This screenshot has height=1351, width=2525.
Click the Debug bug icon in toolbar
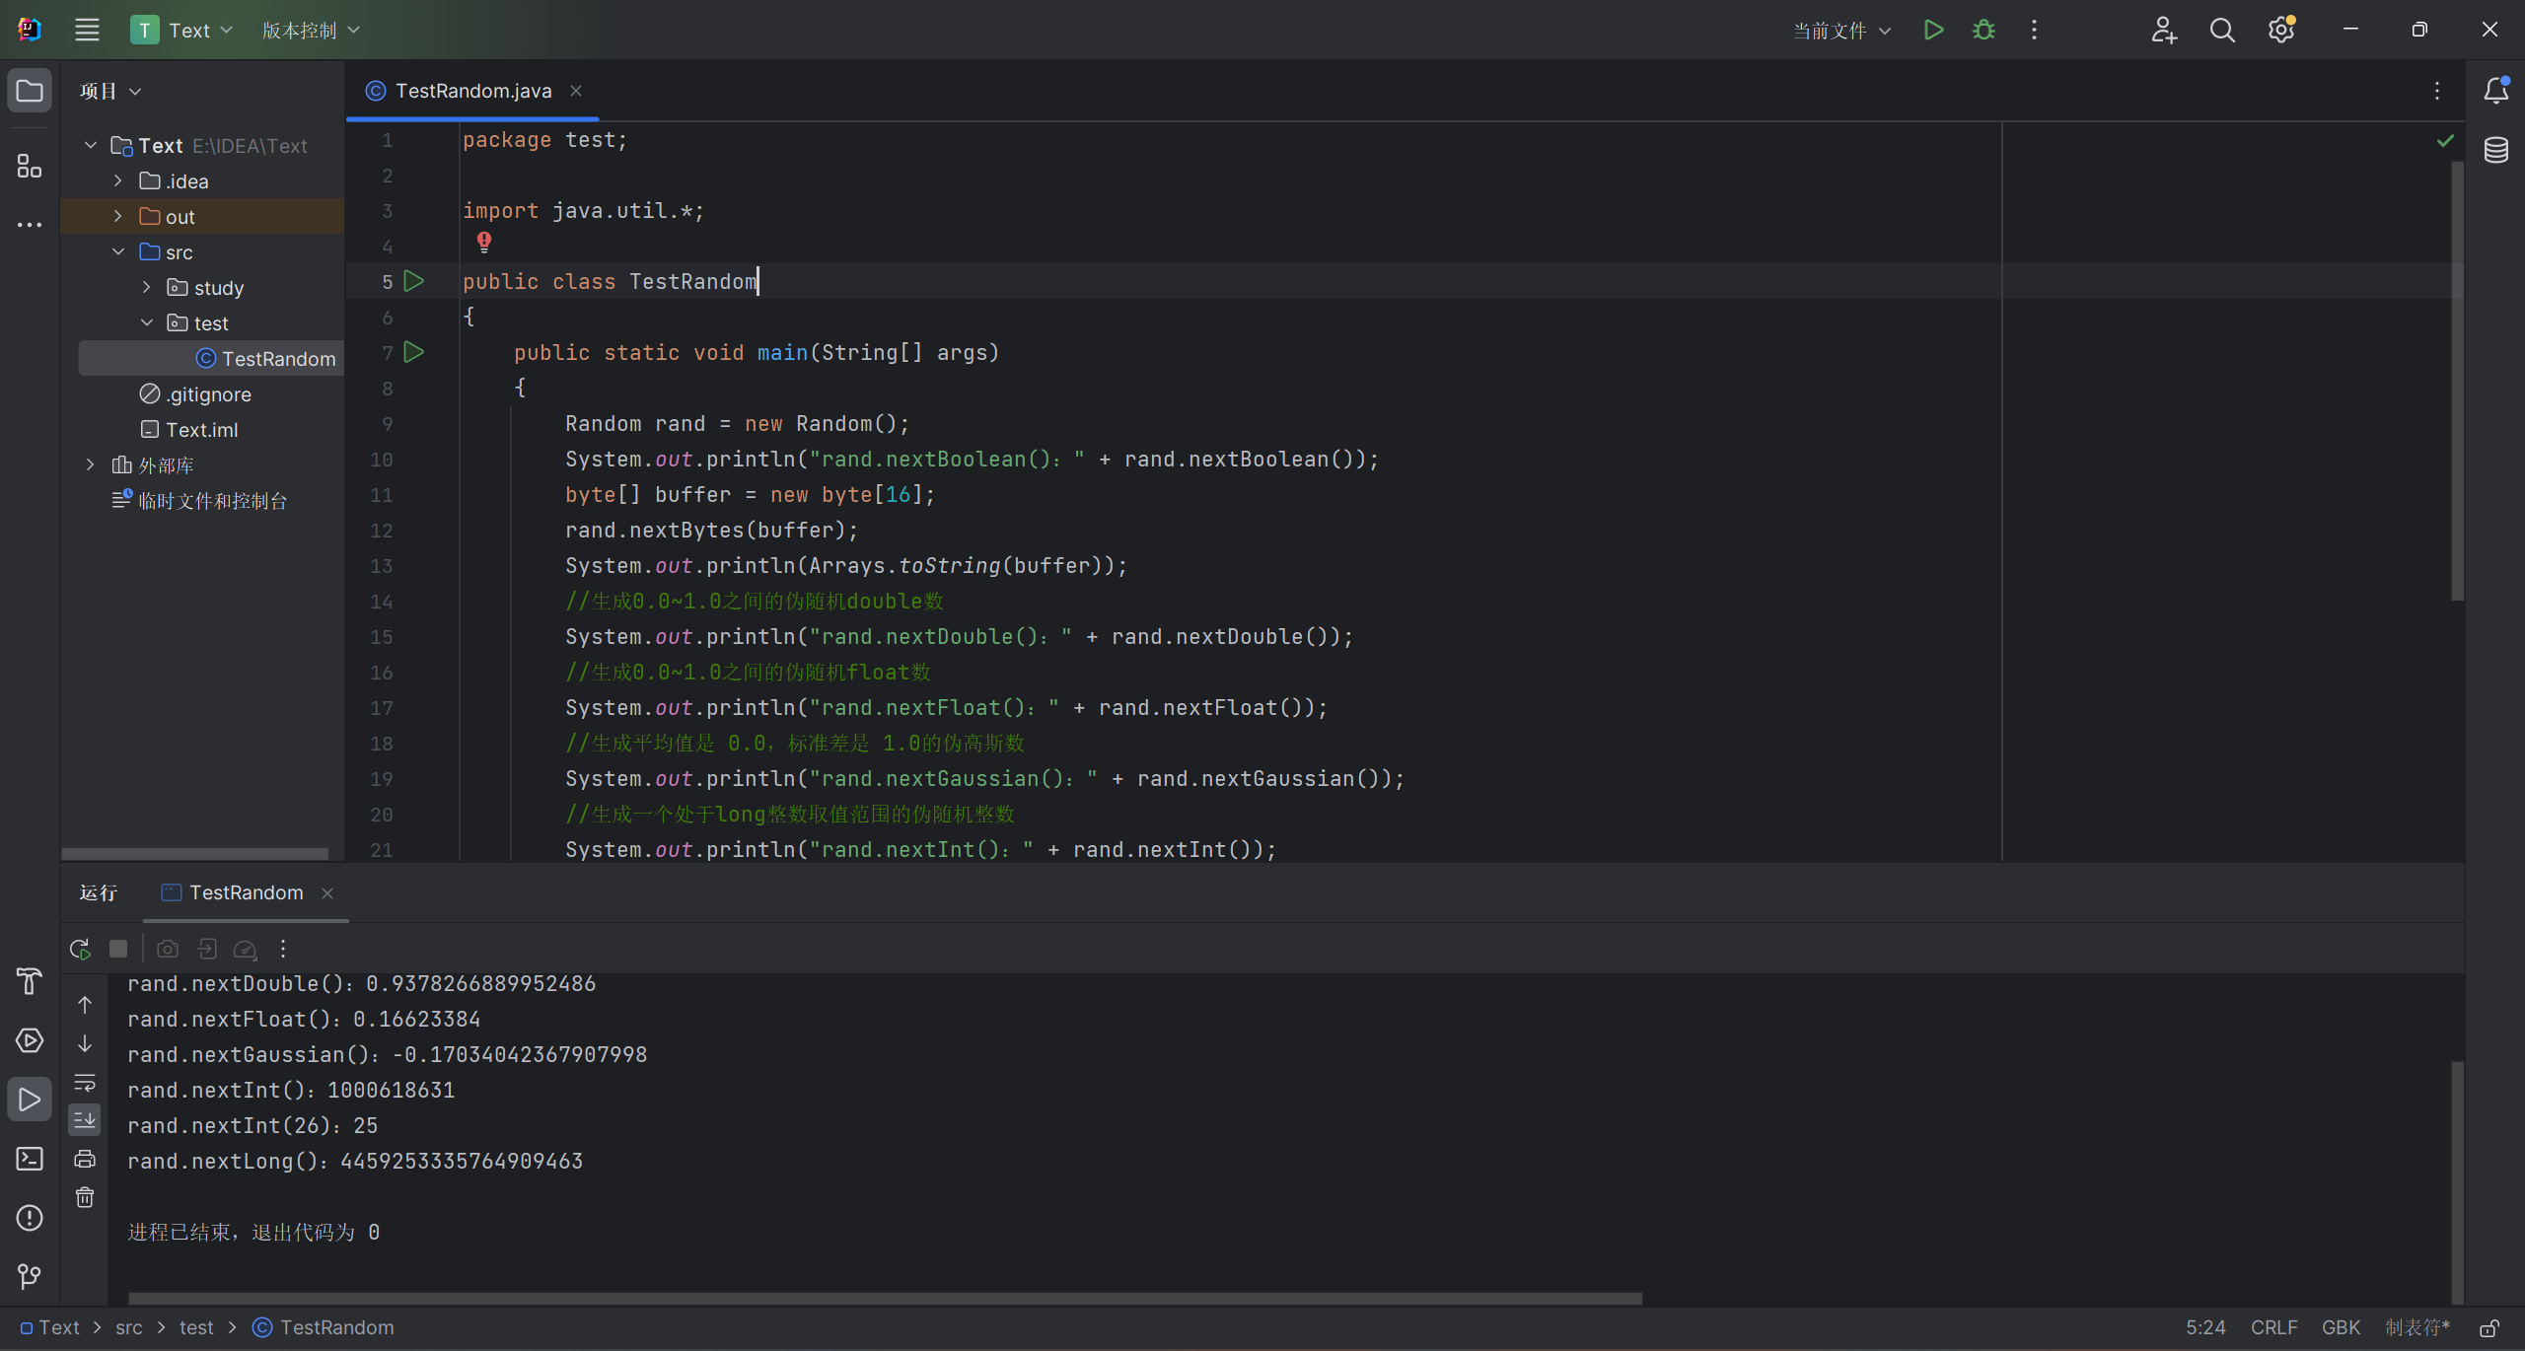click(x=1984, y=31)
